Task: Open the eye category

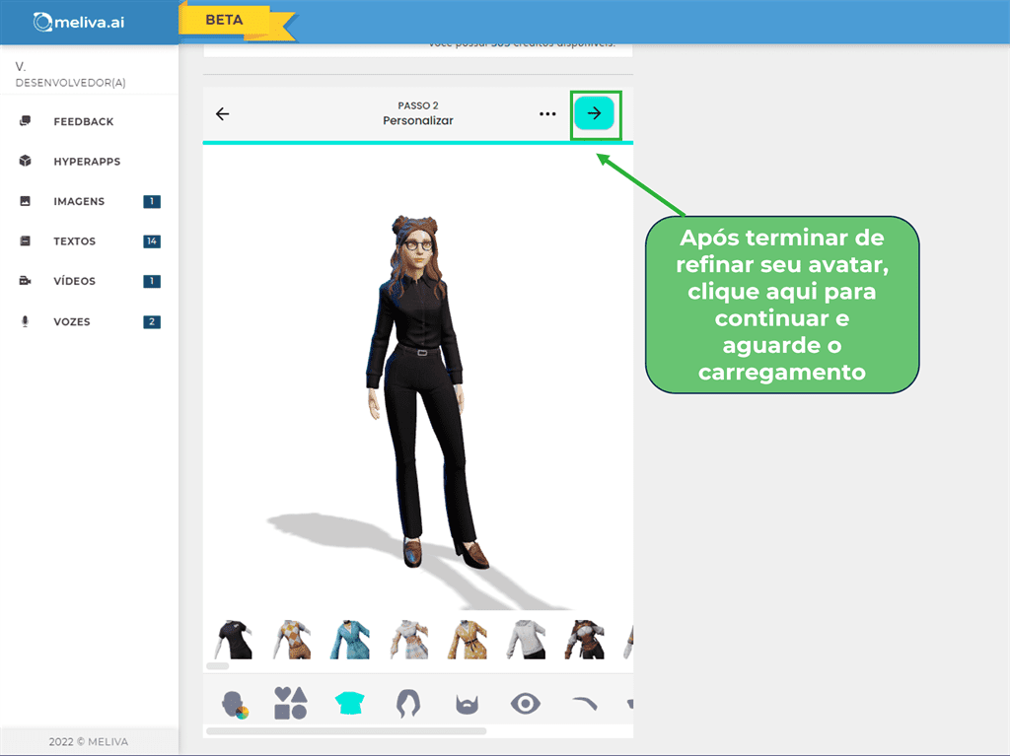Action: 526,703
